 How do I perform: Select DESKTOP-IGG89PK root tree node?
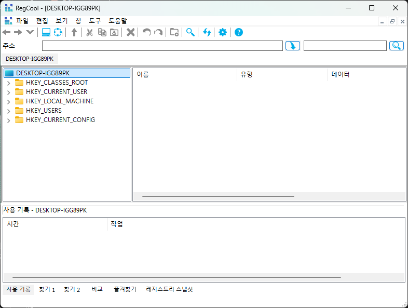(x=67, y=73)
